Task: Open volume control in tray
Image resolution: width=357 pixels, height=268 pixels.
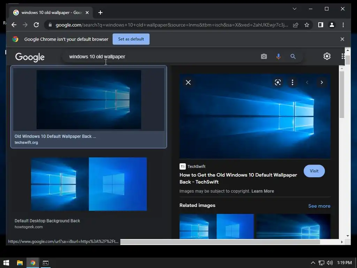Action: 329,263
